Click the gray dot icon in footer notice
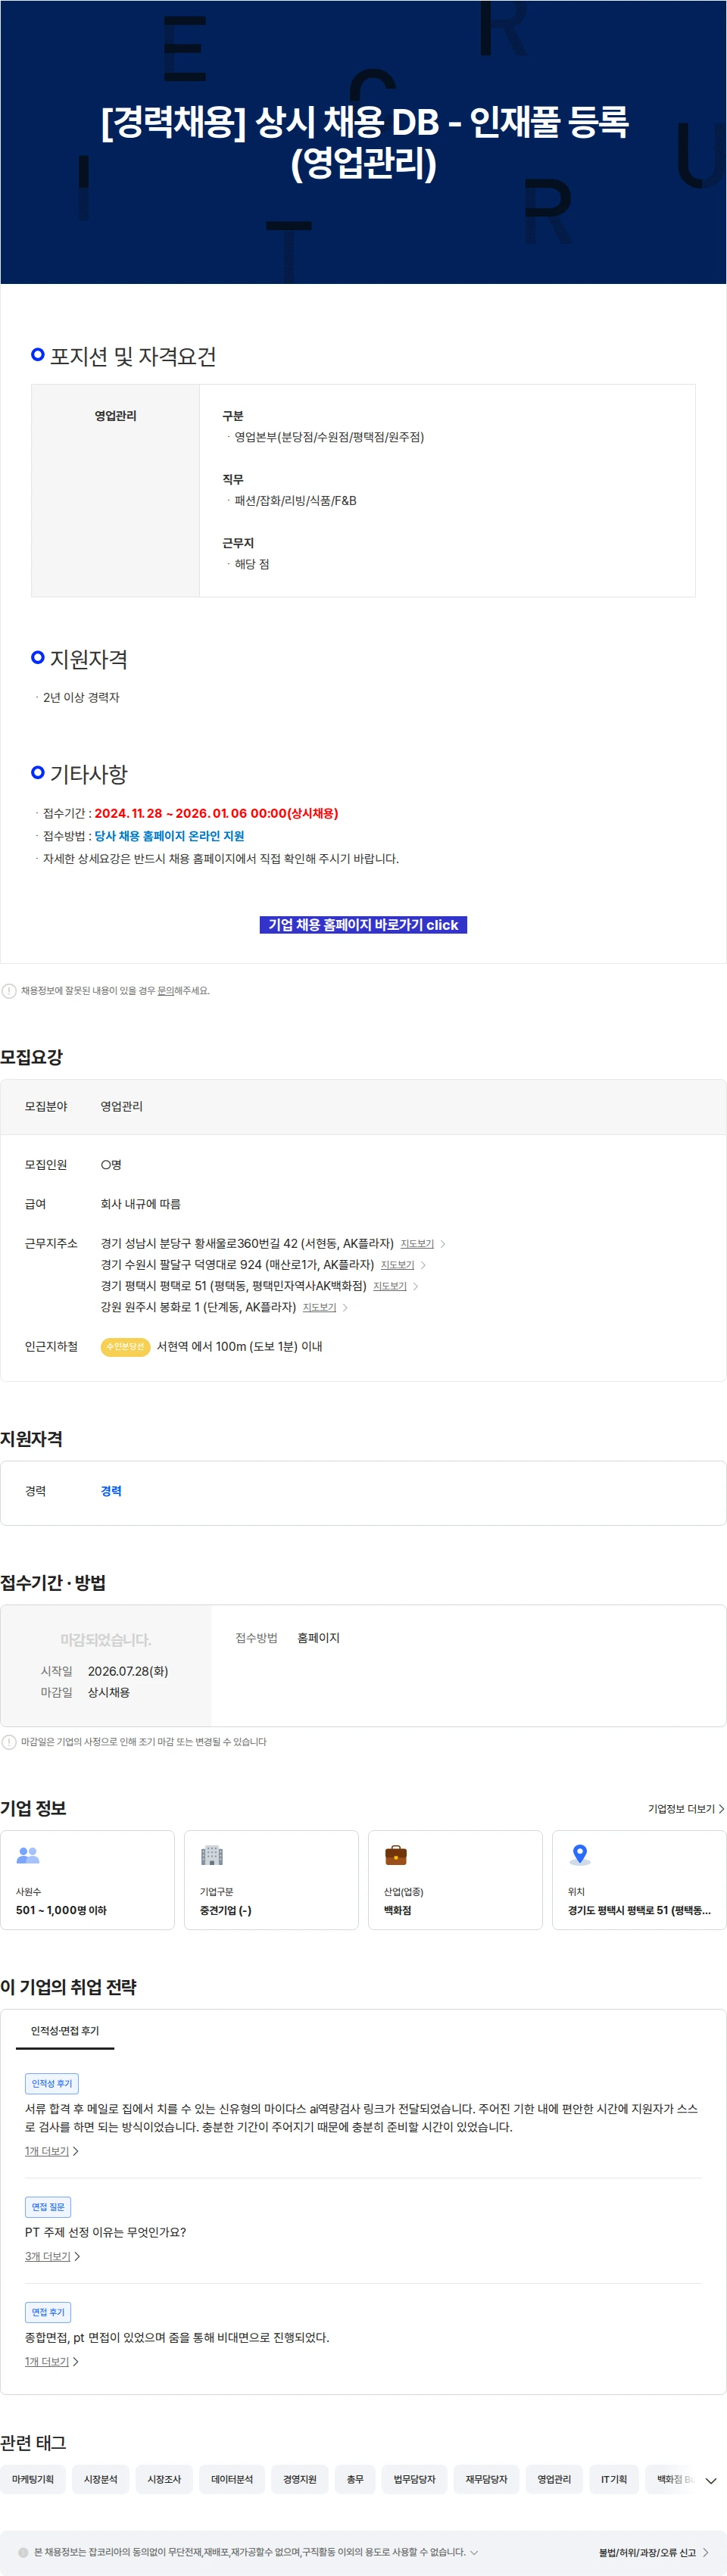The height and width of the screenshot is (2576, 727). click(23, 2552)
